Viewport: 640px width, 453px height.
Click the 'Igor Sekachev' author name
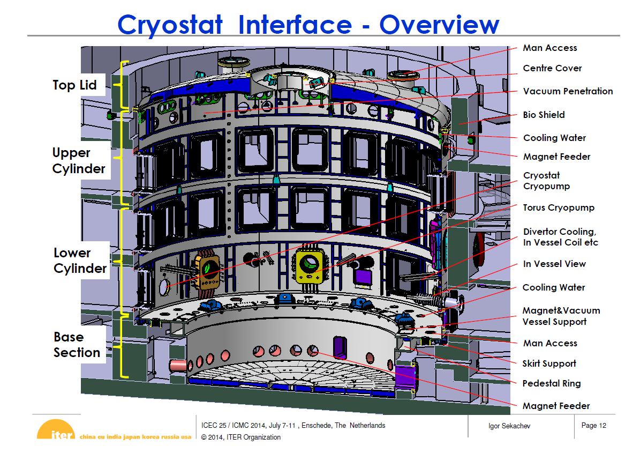(509, 426)
